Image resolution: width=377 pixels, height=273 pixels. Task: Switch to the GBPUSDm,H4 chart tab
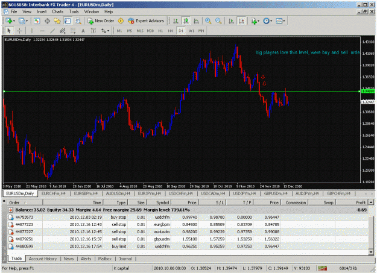pos(276,193)
